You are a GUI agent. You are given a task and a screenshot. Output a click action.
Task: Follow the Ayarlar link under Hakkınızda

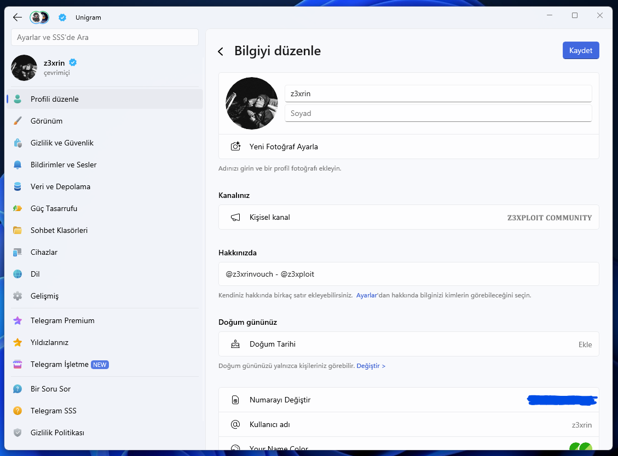(367, 295)
